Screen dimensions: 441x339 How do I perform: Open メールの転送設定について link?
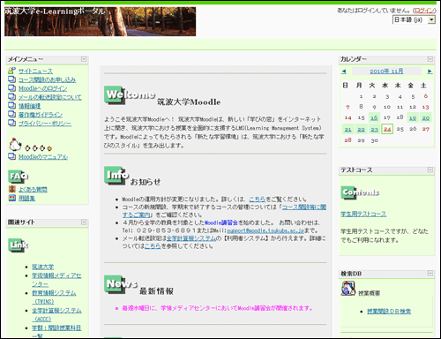[50, 97]
